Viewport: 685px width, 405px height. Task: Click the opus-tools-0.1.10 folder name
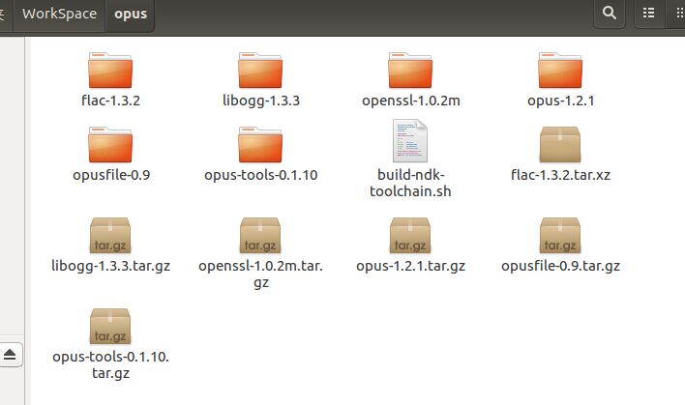(261, 175)
